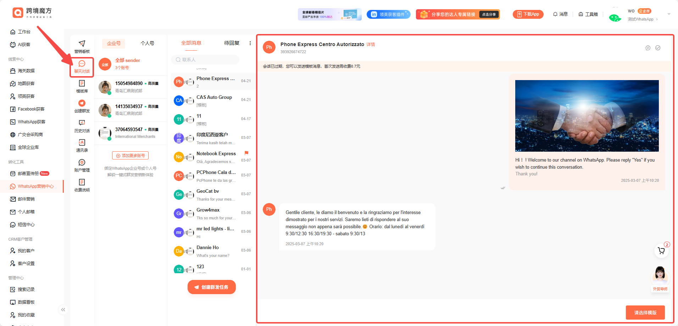Open the handshake image in the message
Image resolution: width=678 pixels, height=326 pixels.
587,116
